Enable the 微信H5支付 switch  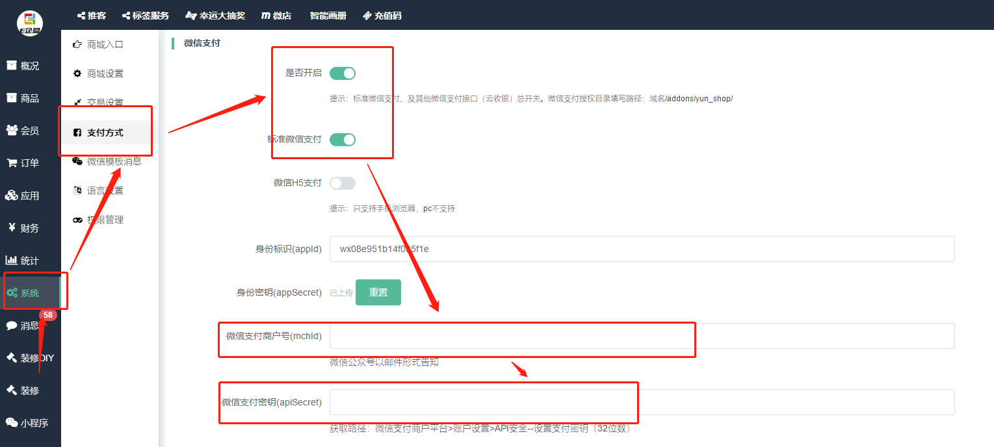tap(343, 183)
